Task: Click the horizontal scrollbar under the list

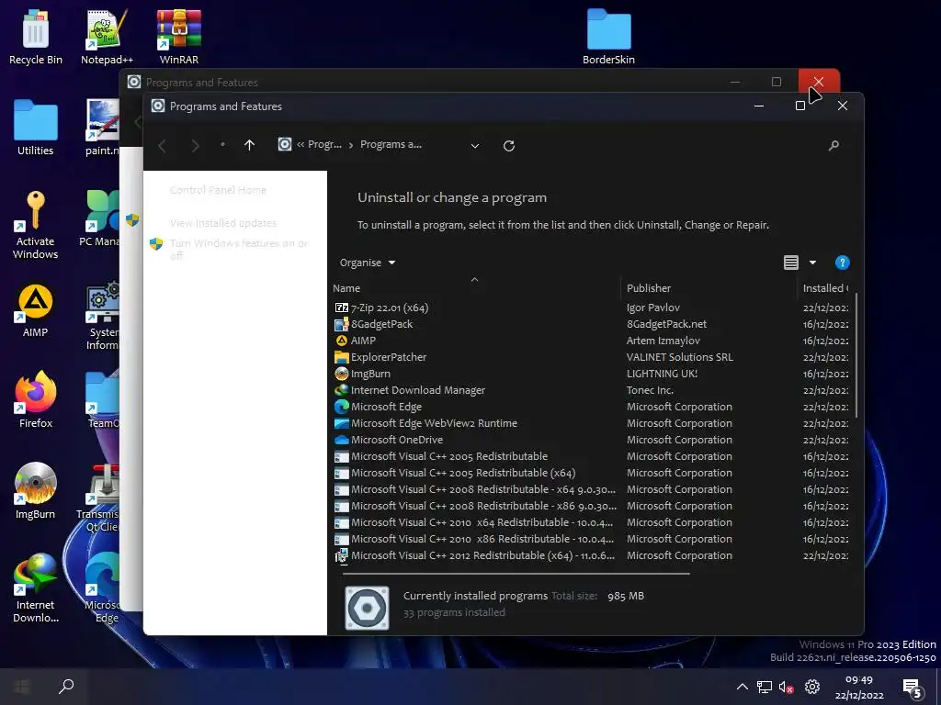Action: pyautogui.click(x=516, y=574)
